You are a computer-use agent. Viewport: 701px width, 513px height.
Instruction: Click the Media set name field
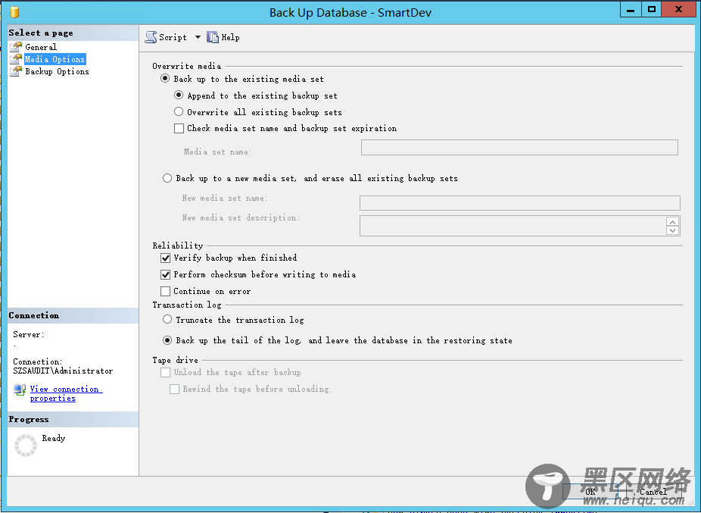(x=519, y=147)
